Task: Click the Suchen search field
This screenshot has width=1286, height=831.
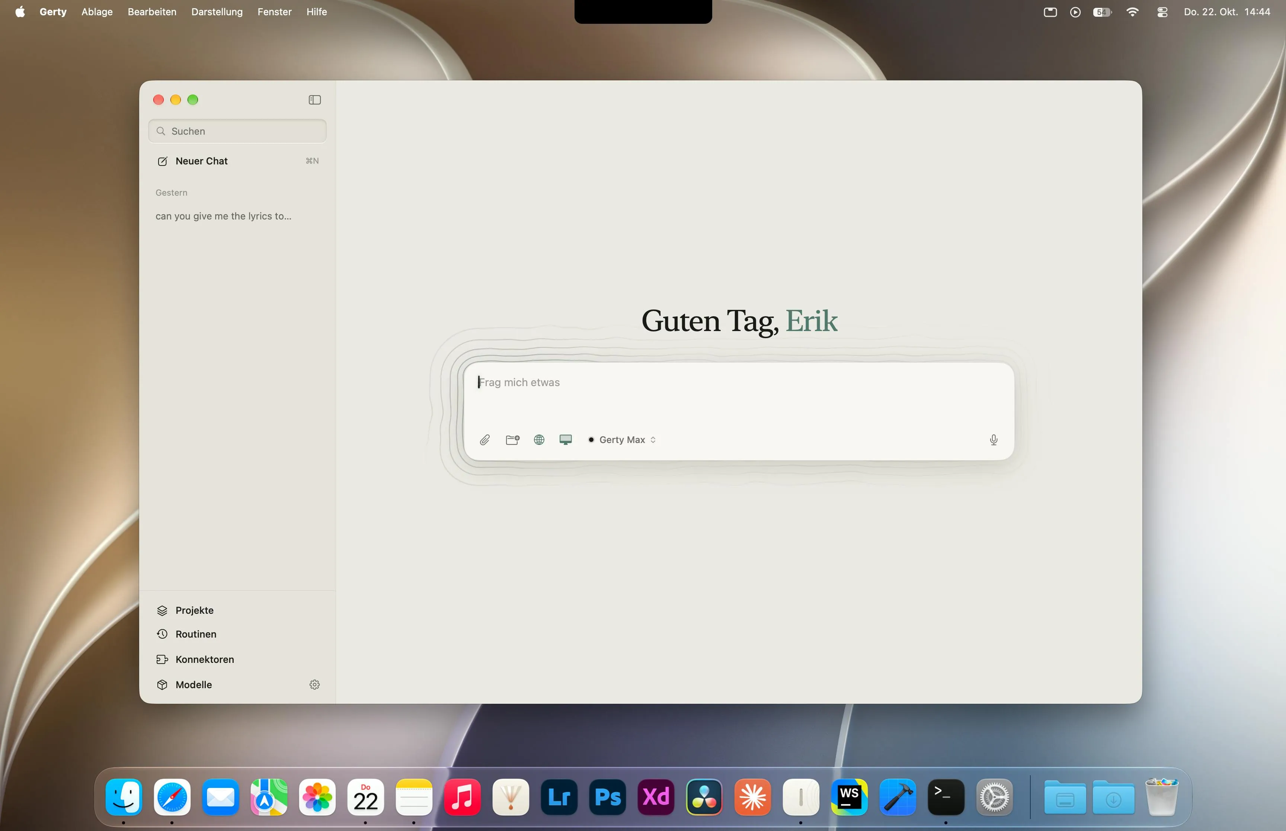Action: pos(237,131)
